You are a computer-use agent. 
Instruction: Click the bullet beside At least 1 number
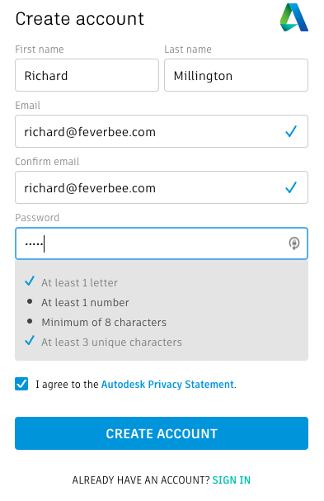(30, 301)
